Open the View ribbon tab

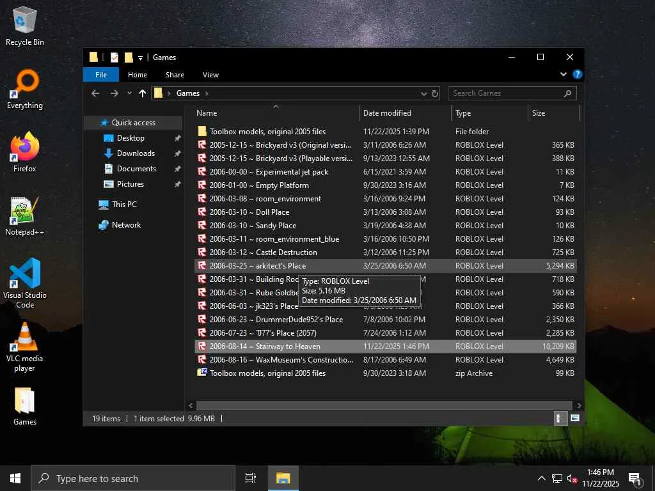pos(210,75)
